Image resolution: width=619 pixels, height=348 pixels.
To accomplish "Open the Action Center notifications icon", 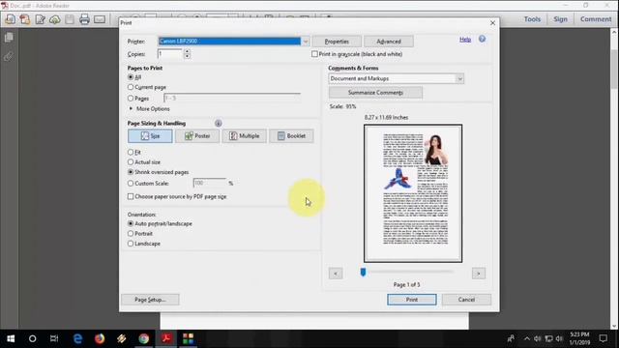I will (604, 338).
